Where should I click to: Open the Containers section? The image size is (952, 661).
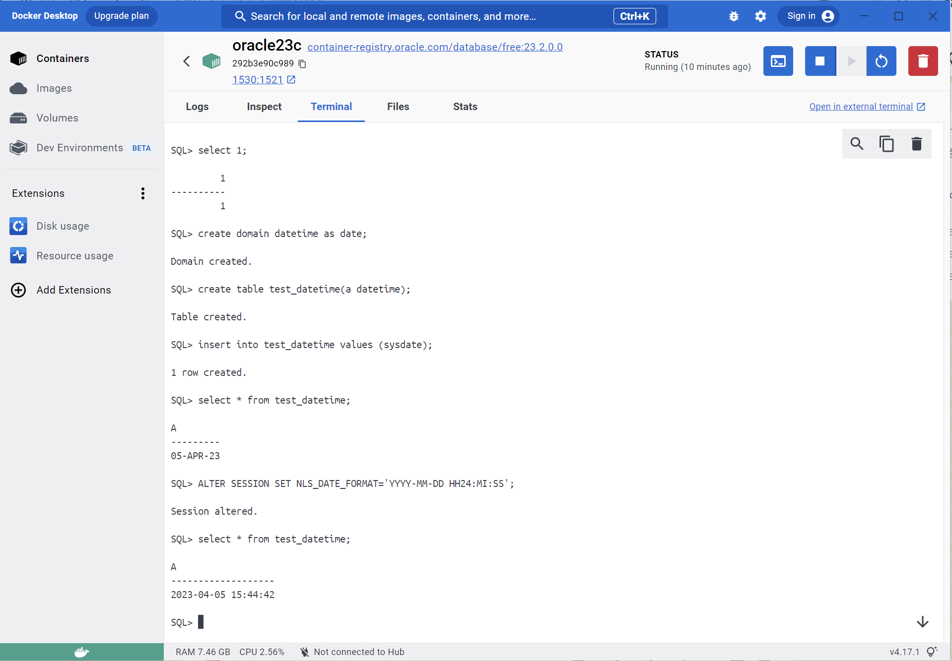(50, 59)
